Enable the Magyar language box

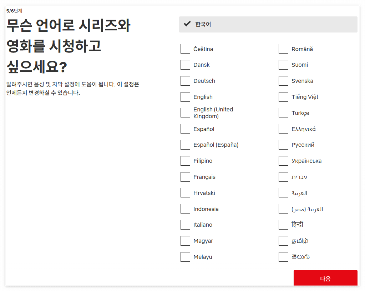(185, 241)
